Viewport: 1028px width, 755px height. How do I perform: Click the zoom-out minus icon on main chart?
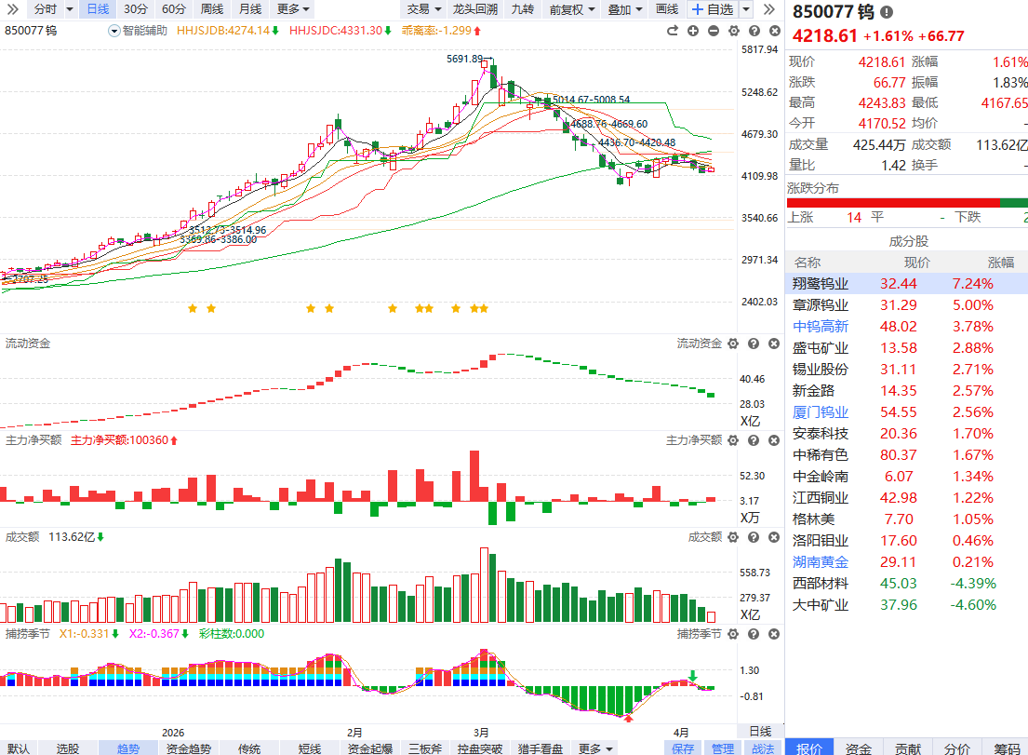[713, 31]
